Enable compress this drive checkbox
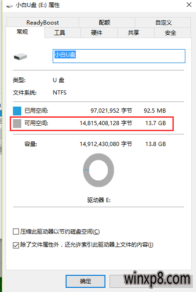The height and width of the screenshot is (292, 196). [16, 232]
